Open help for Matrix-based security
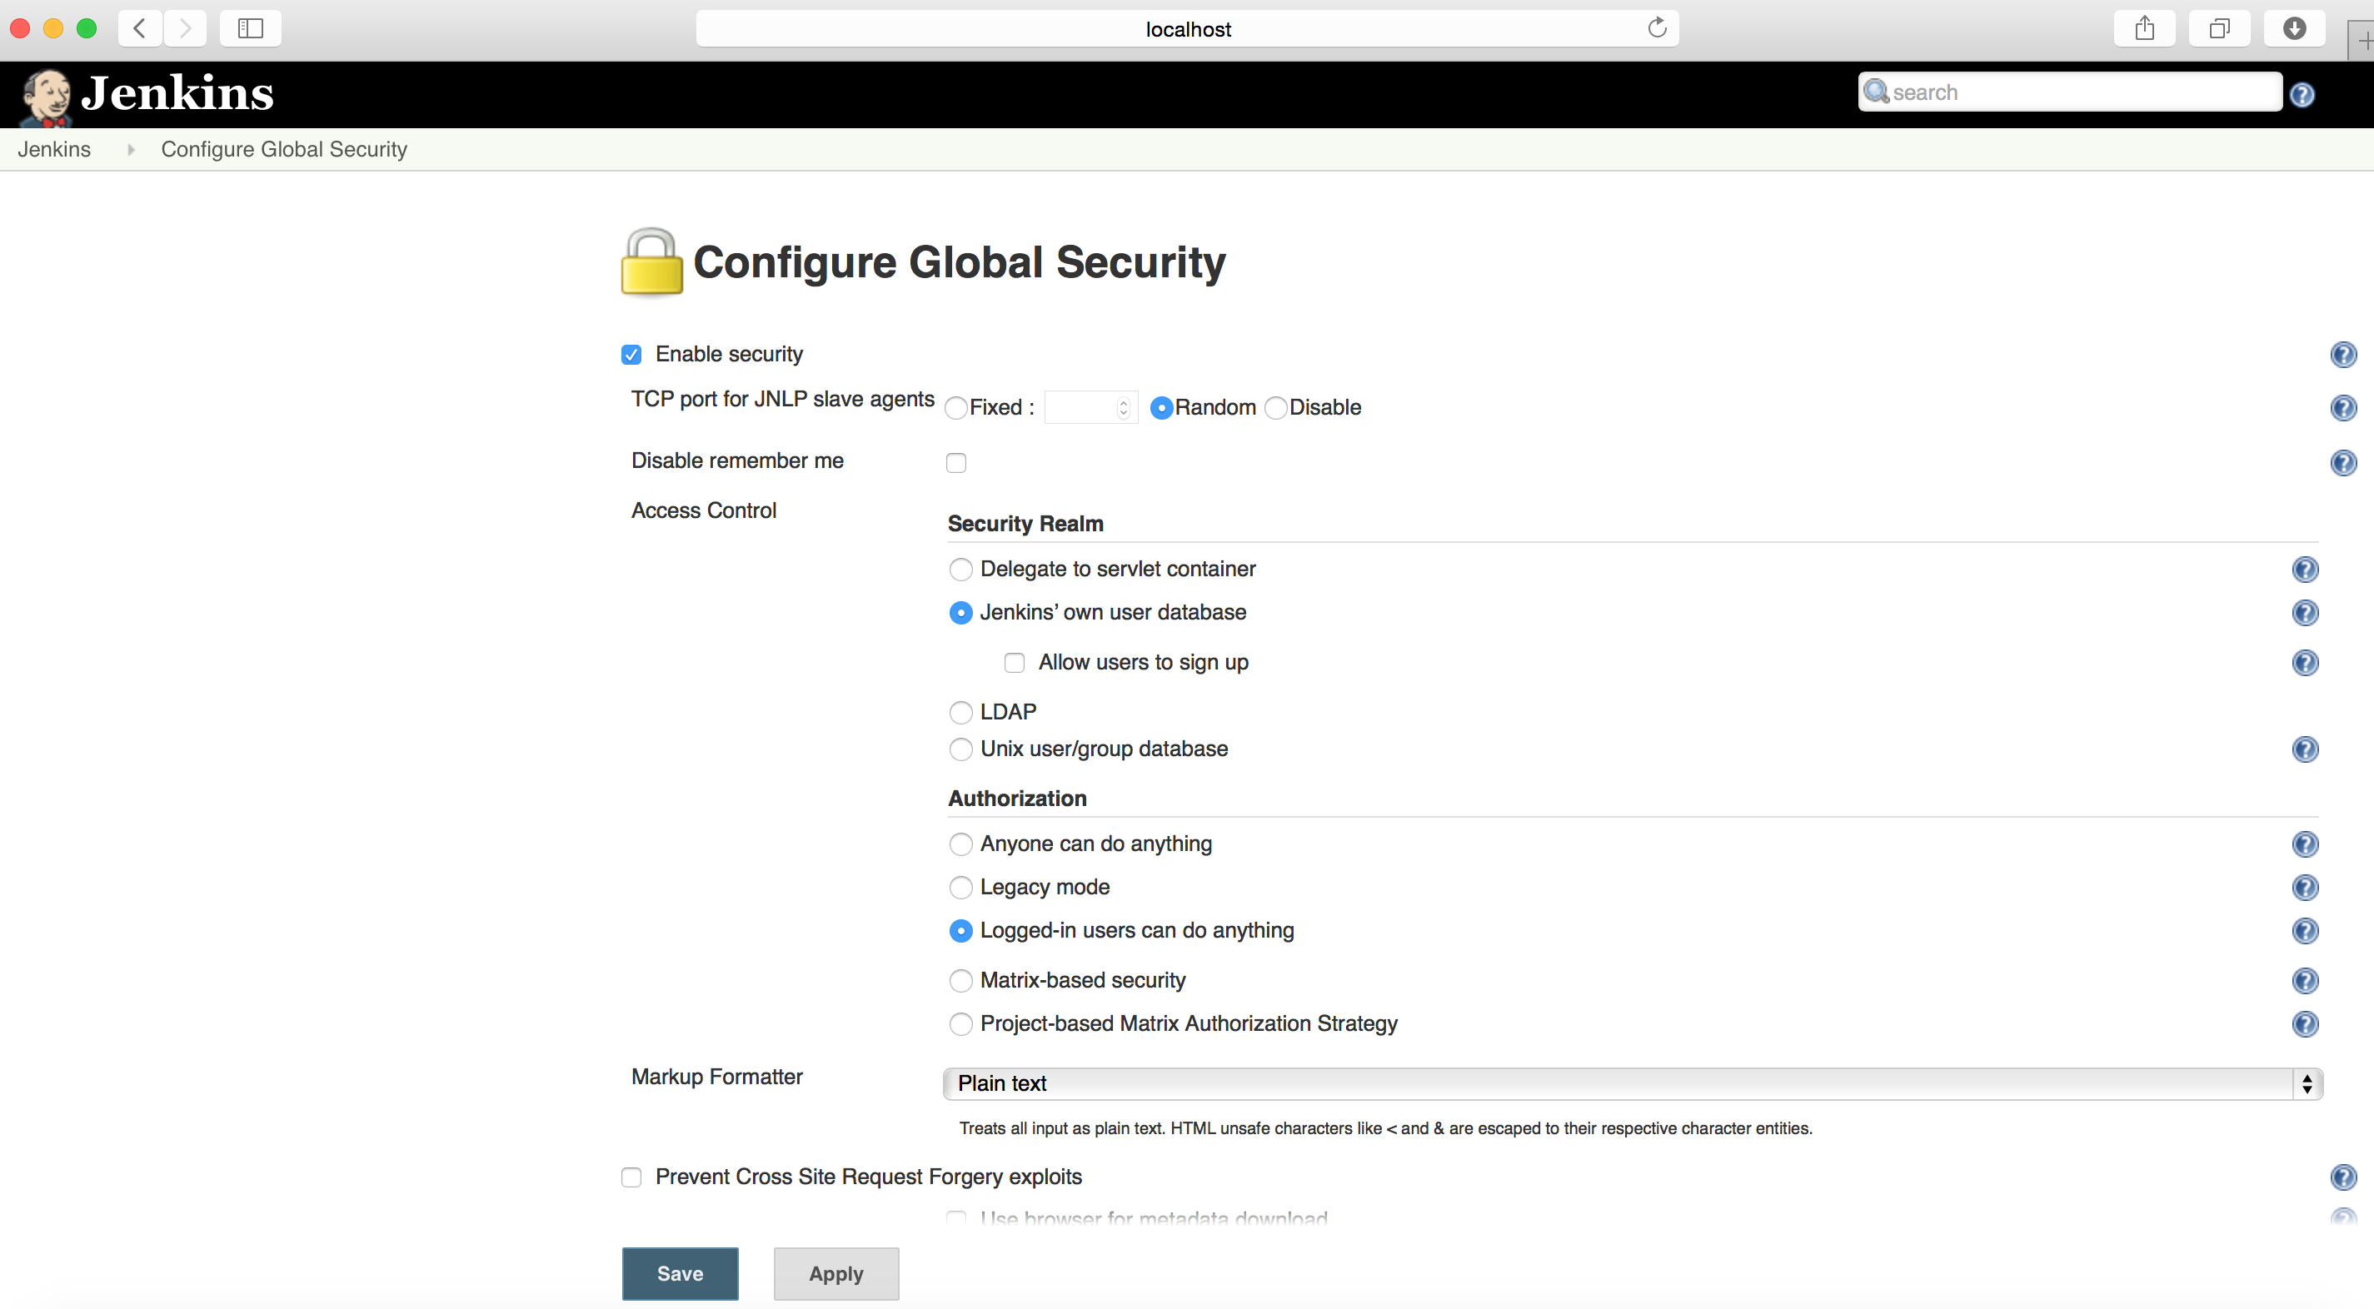The image size is (2374, 1309). [x=2305, y=980]
